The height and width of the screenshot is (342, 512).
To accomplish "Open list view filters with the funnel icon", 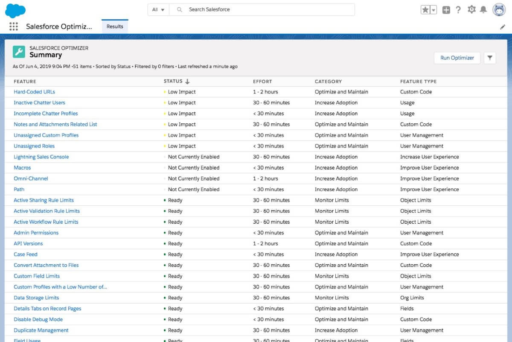I will point(490,58).
